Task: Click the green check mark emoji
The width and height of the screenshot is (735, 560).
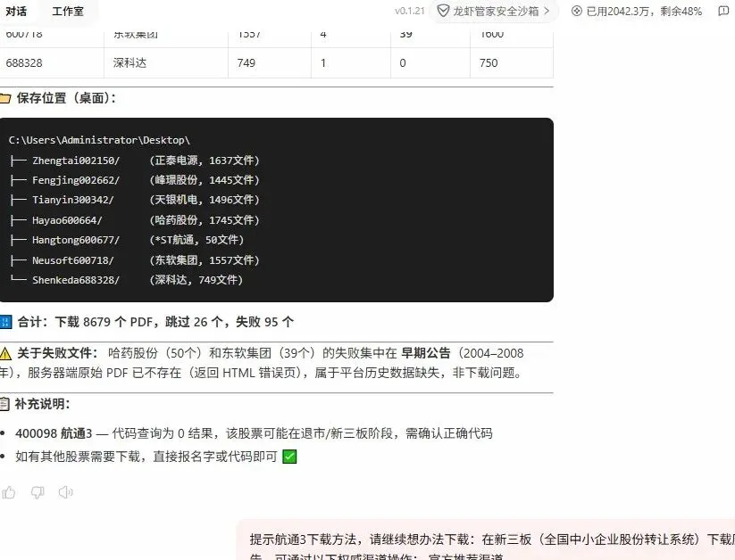Action: (289, 456)
